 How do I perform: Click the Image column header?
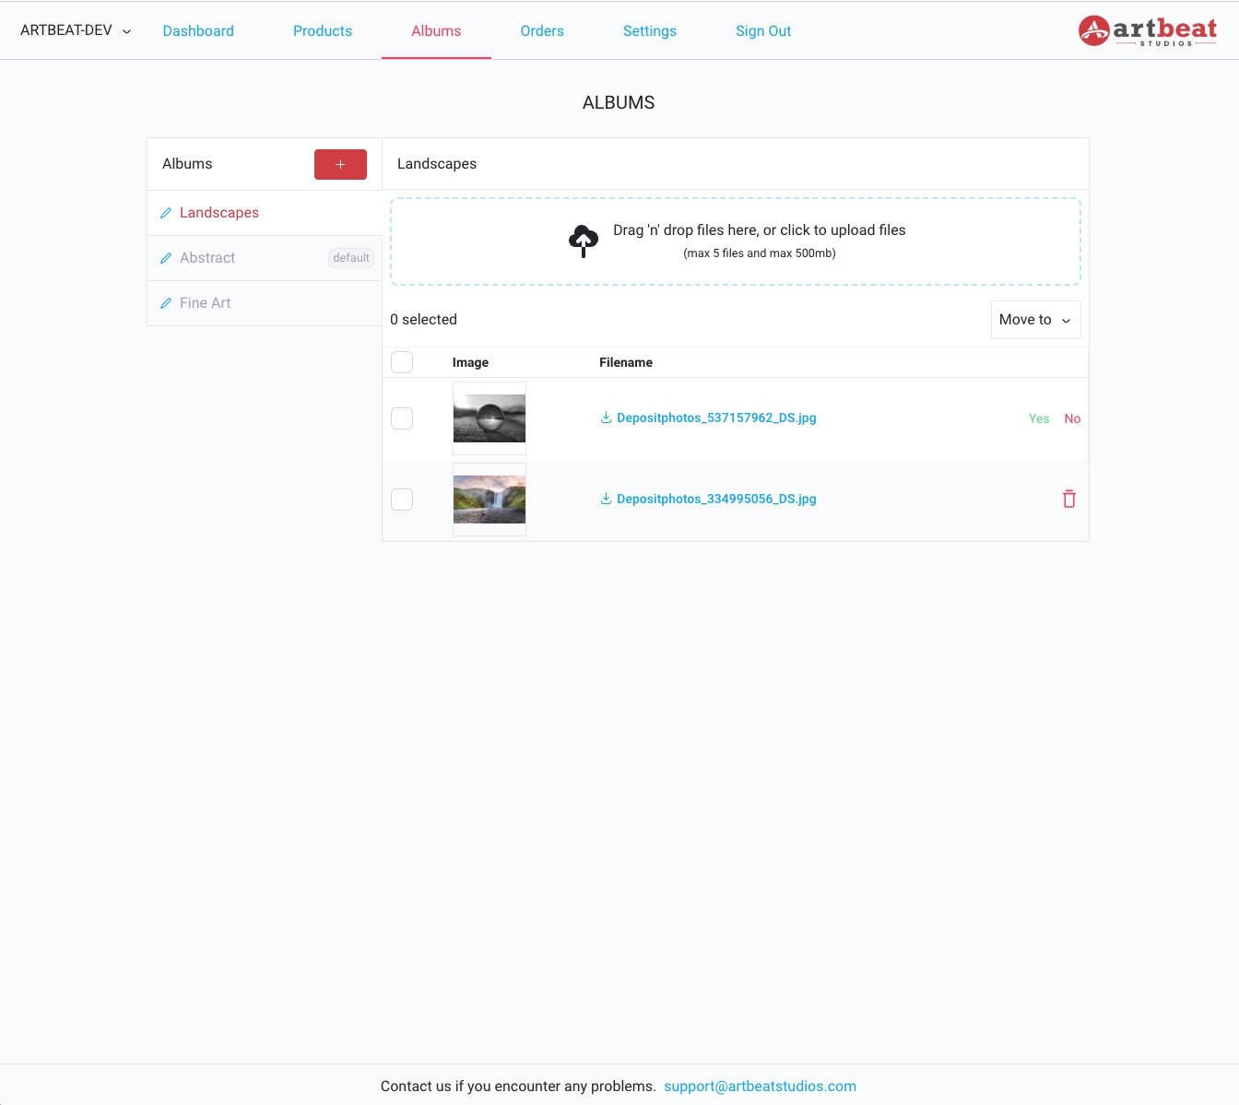pos(470,362)
